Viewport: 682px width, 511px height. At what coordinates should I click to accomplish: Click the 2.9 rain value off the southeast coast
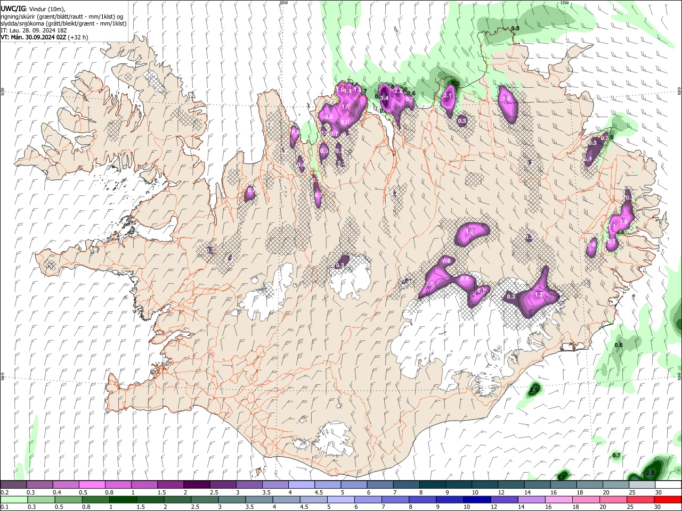534,390
